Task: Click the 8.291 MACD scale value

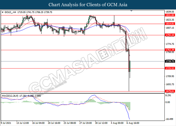Action: pos(168,96)
